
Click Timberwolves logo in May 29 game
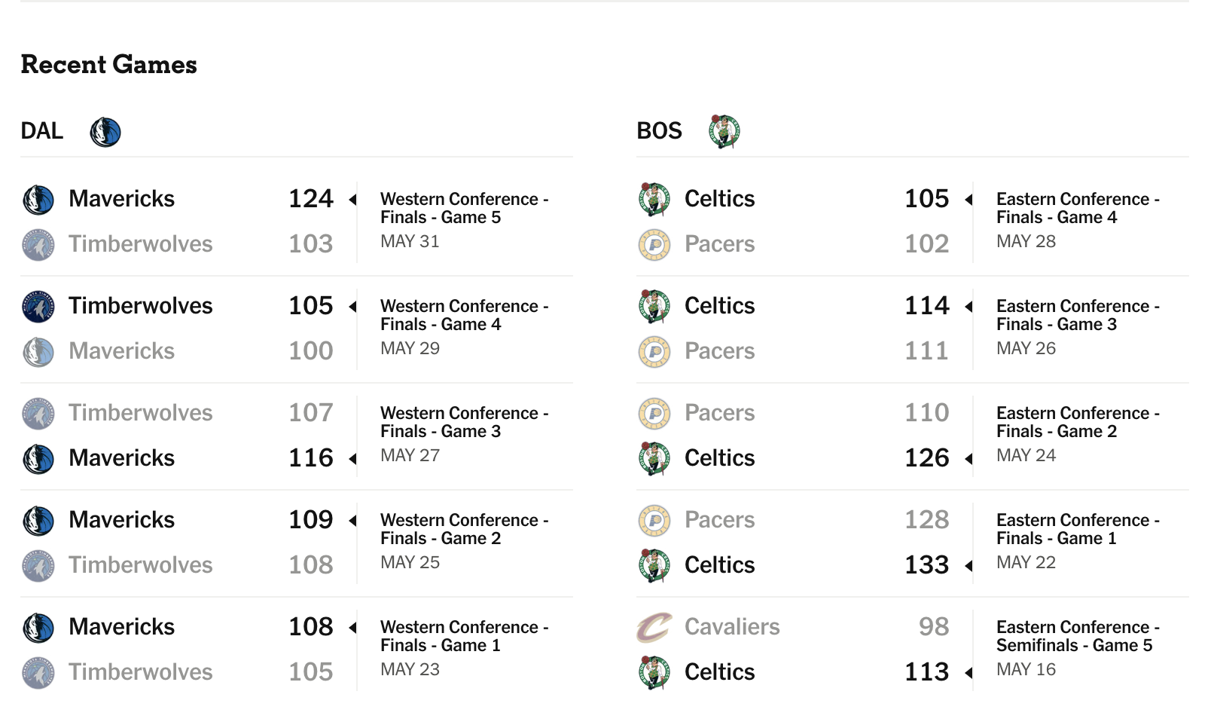click(38, 307)
